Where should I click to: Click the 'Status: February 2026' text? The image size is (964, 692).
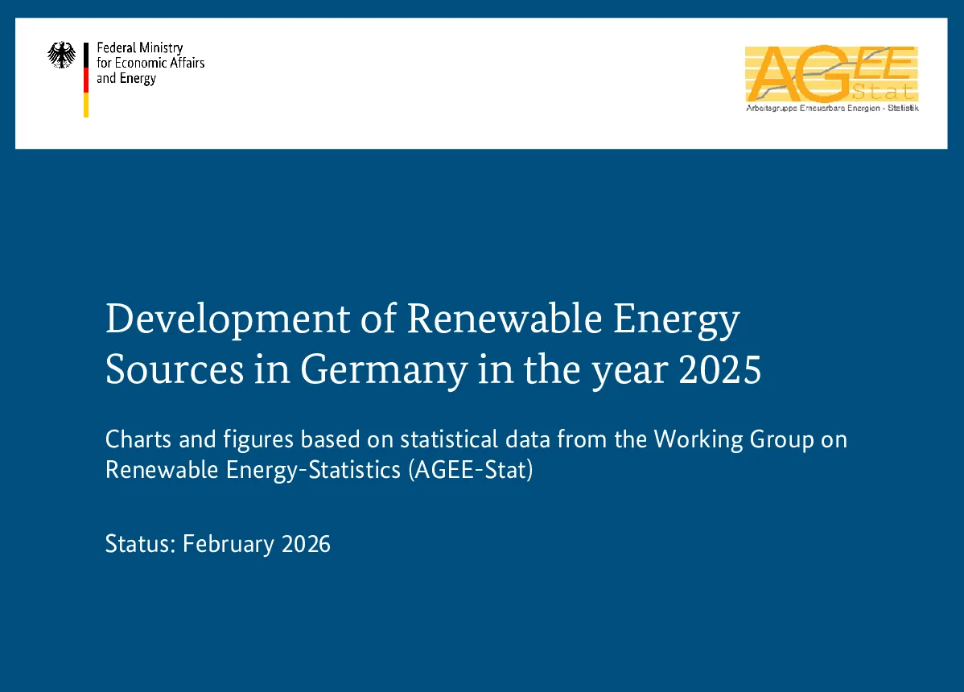point(217,545)
